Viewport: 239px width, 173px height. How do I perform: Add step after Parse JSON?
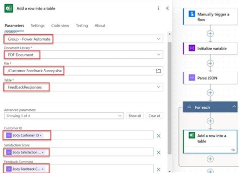point(210,93)
